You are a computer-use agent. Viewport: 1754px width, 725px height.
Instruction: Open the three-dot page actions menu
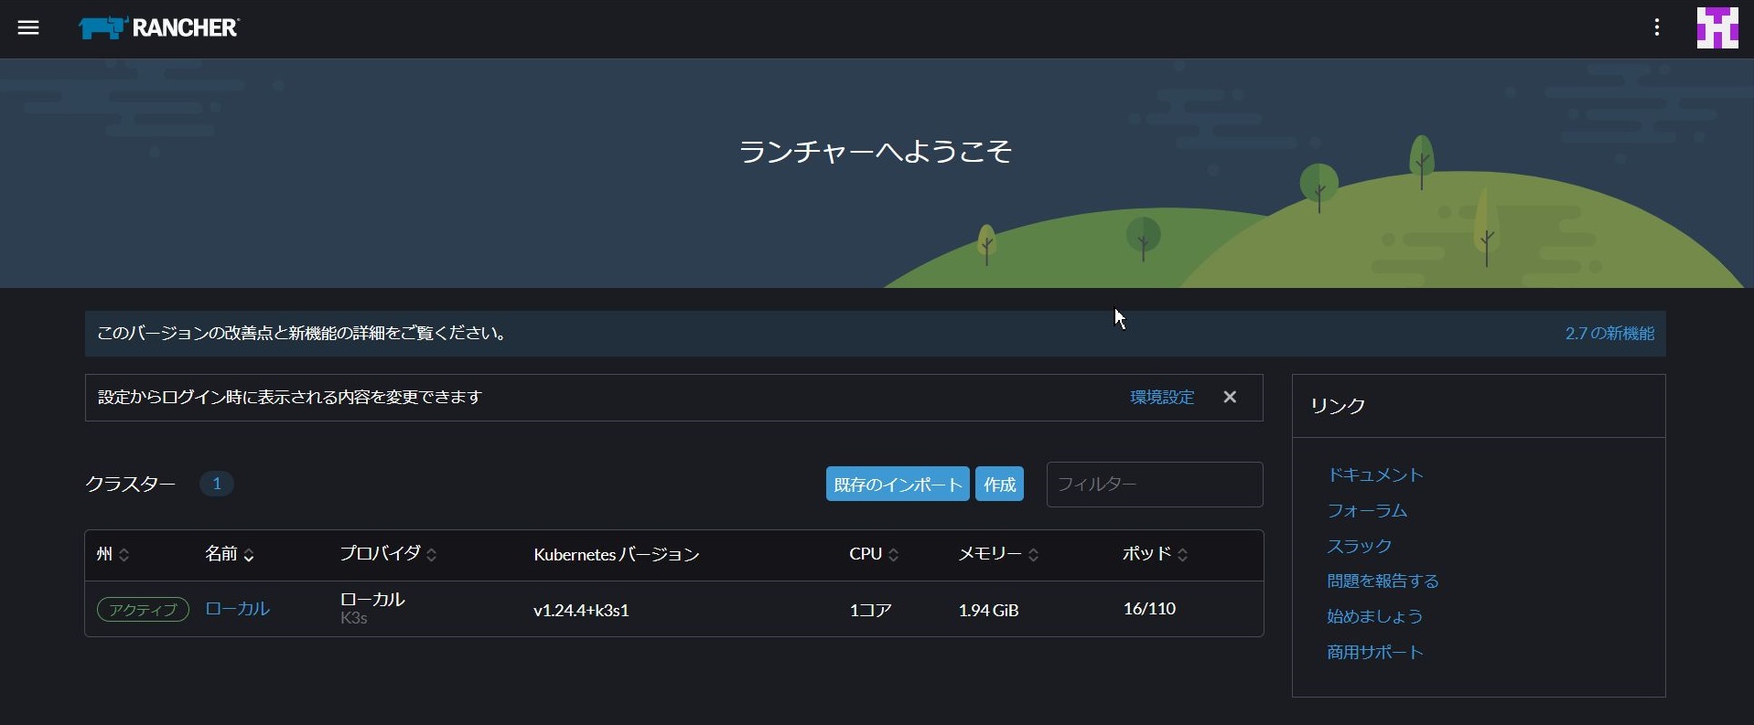coord(1657,27)
